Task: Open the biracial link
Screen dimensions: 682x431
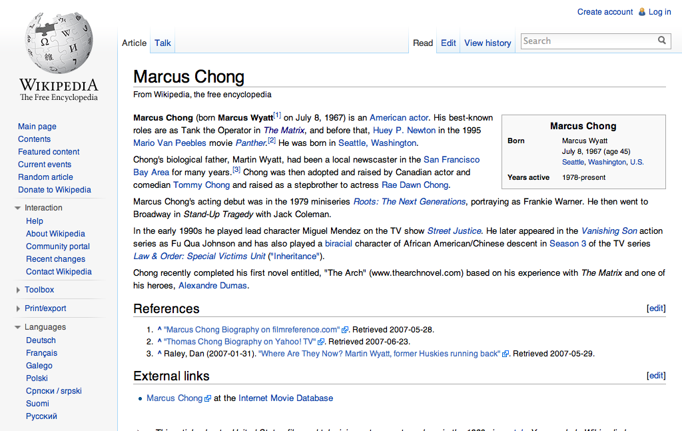Action: coord(338,243)
